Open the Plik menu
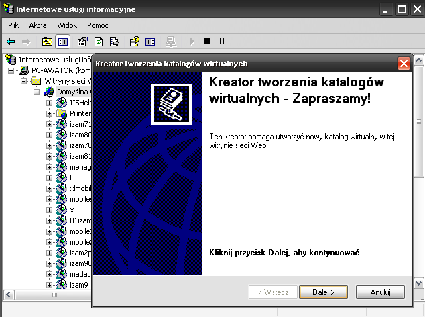The height and width of the screenshot is (317, 425). tap(13, 25)
